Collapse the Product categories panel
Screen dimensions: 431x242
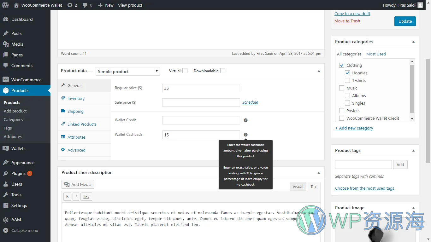pos(413,42)
